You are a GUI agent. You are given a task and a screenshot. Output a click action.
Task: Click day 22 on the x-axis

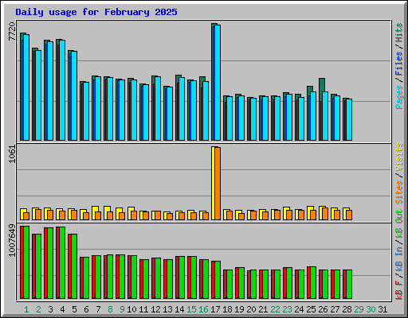point(275,309)
